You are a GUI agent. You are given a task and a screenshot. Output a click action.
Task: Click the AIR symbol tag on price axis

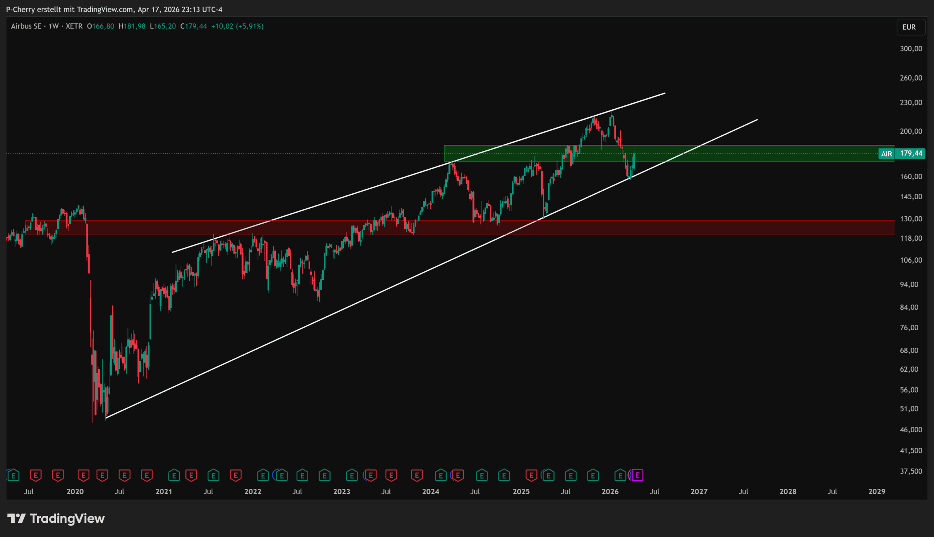point(886,154)
